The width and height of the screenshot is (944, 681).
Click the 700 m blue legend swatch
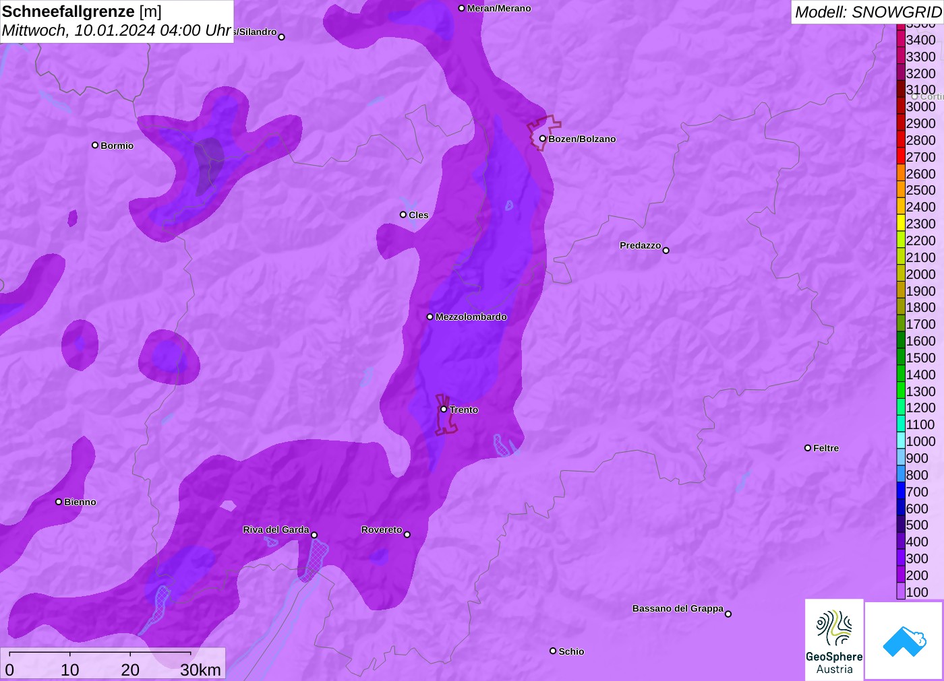(901, 492)
